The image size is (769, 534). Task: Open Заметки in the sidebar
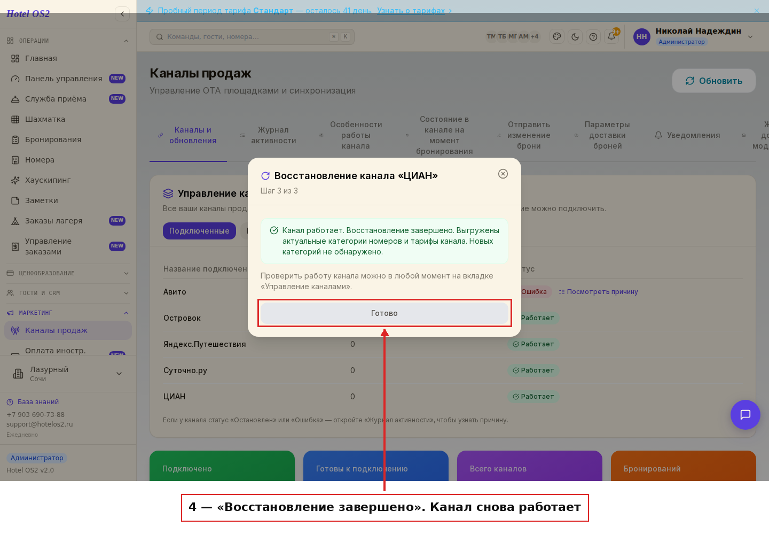(x=68, y=200)
